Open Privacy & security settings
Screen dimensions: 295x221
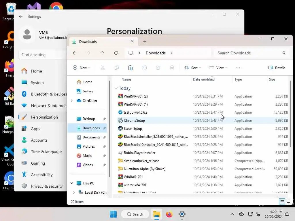(43, 186)
